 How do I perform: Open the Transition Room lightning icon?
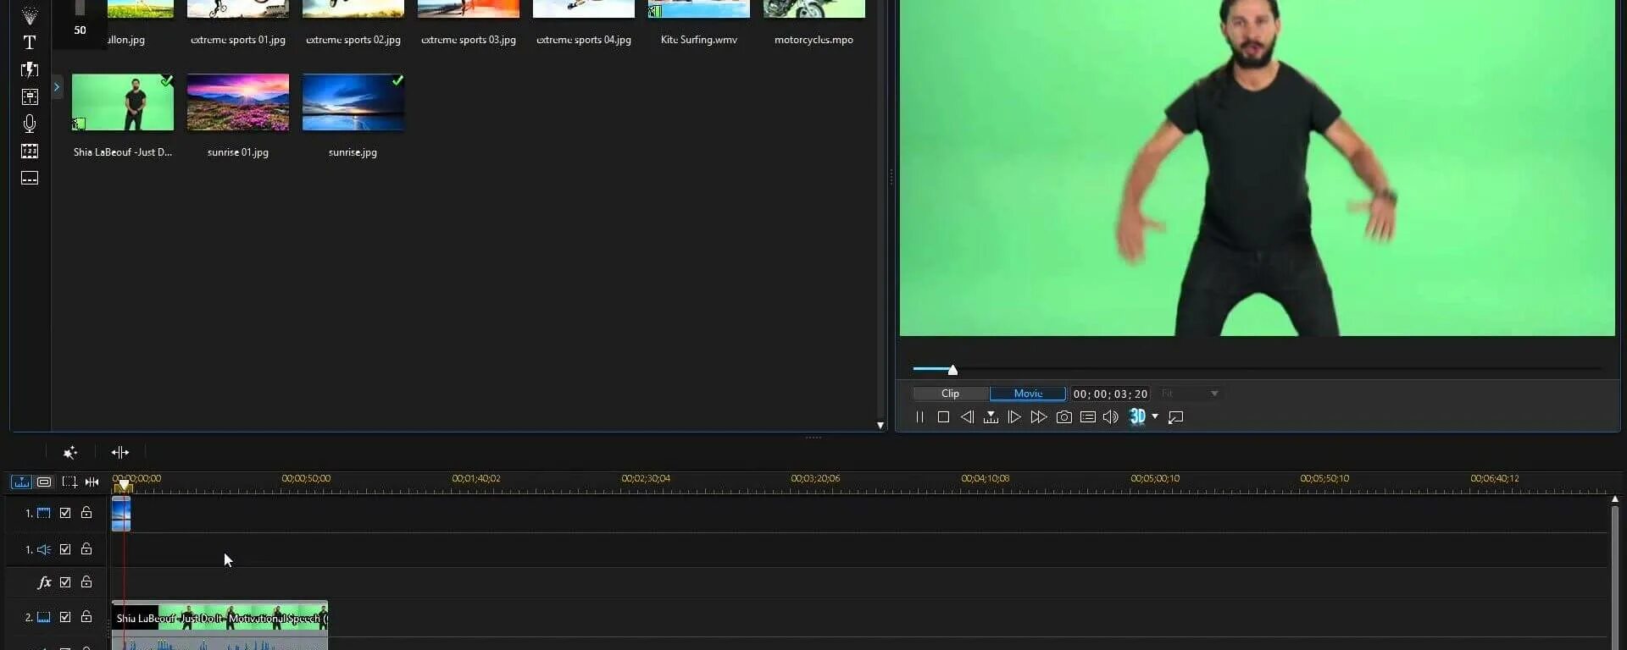(x=30, y=69)
